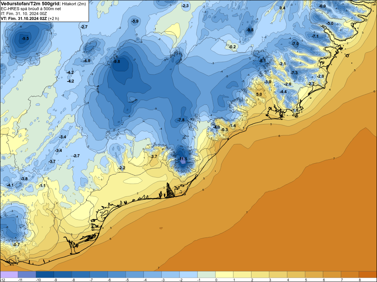Viewport: 377px width, 282px height.
Task: Click the -9.5 temperature value on the map
Action: [x=25, y=38]
